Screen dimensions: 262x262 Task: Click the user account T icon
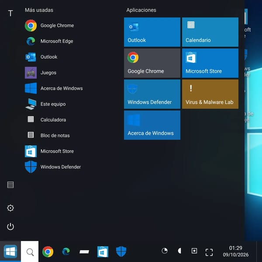(10, 13)
